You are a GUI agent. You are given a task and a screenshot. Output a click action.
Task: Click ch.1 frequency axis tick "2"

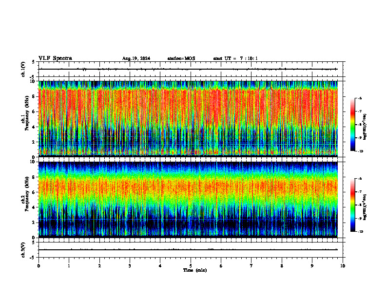[34, 142]
